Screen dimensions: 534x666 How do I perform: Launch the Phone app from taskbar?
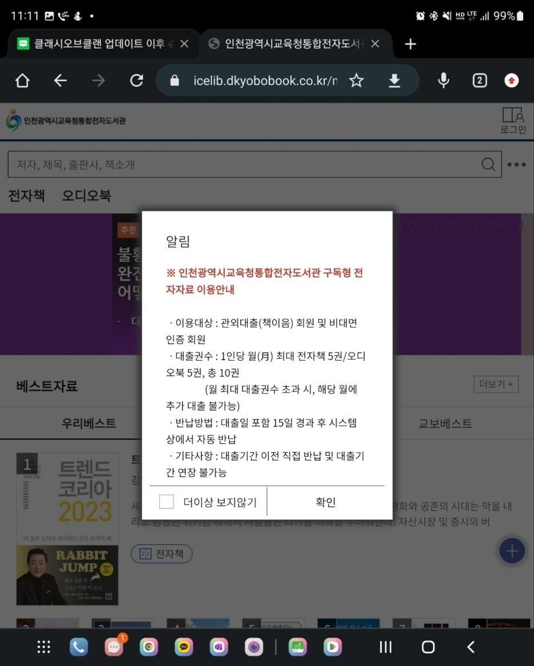pos(79,647)
